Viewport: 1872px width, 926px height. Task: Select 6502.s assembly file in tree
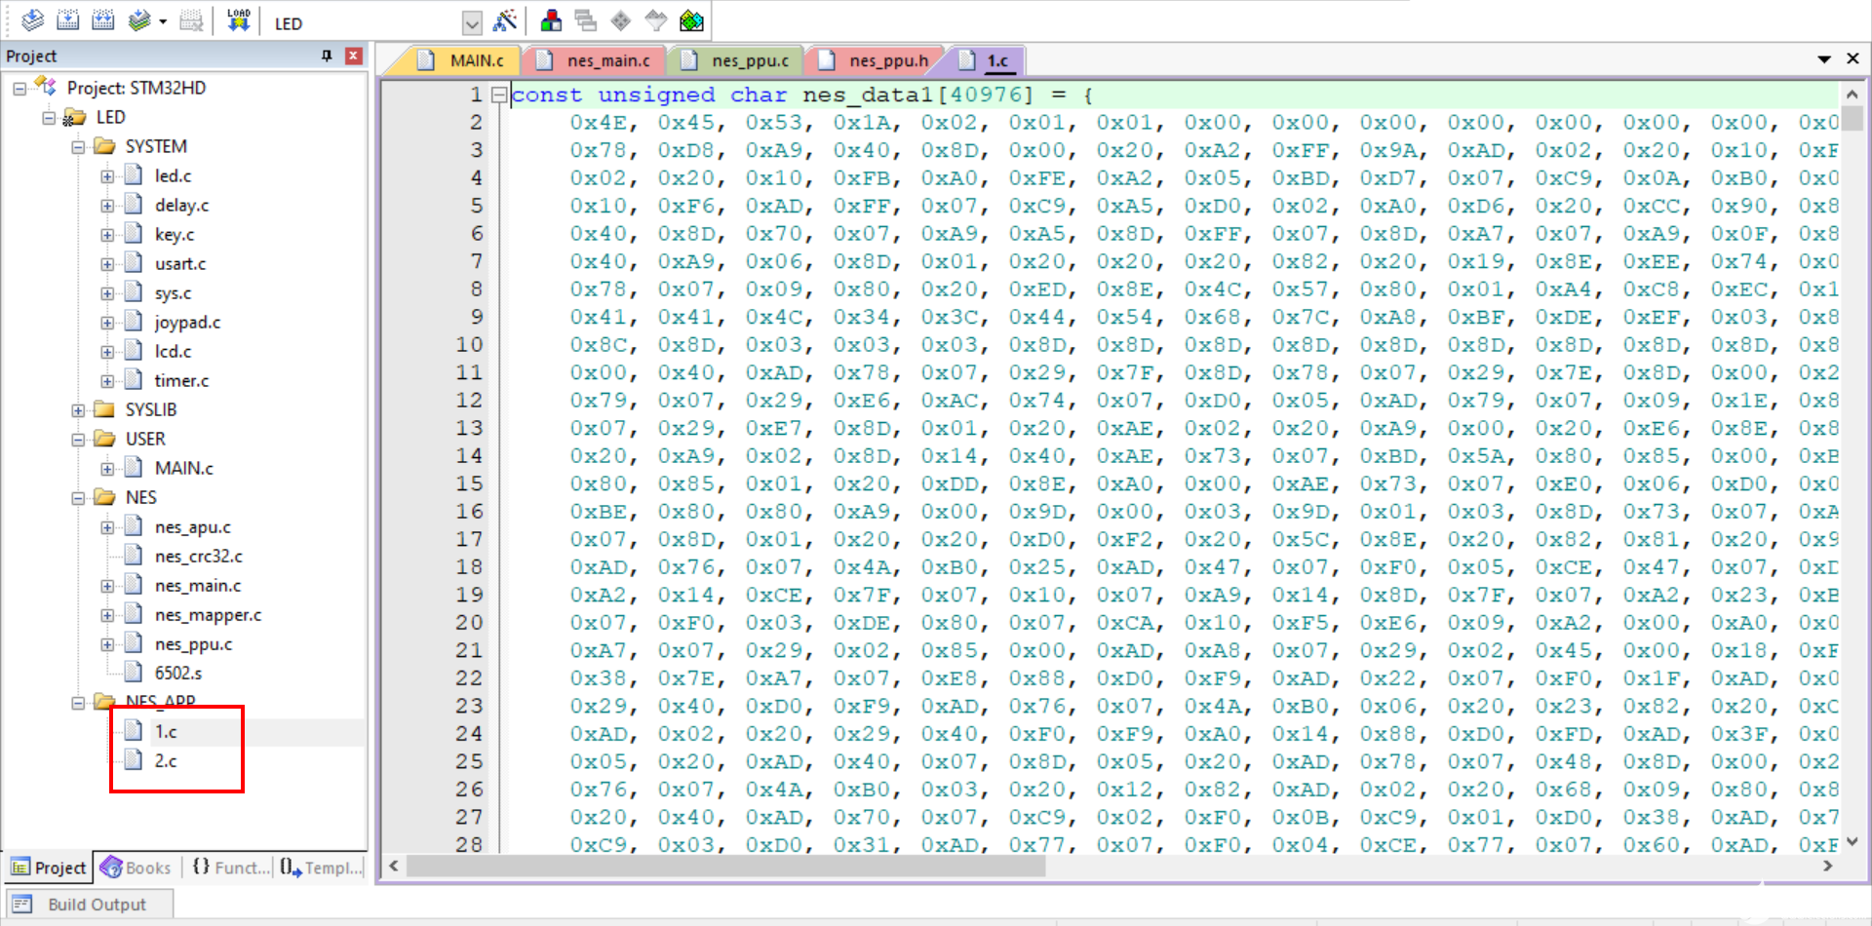coord(177,673)
